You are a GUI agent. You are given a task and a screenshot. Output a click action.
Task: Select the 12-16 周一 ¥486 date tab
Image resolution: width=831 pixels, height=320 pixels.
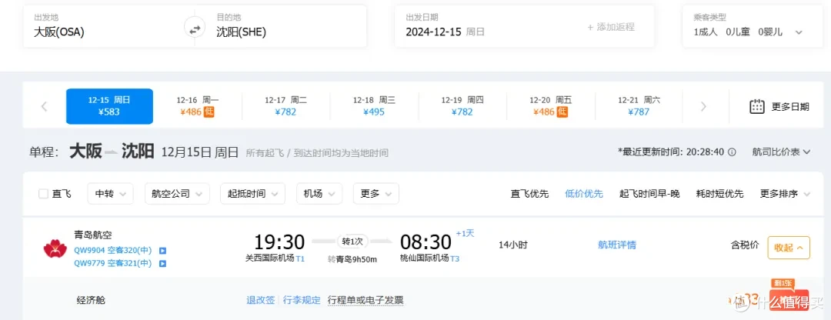coord(198,106)
